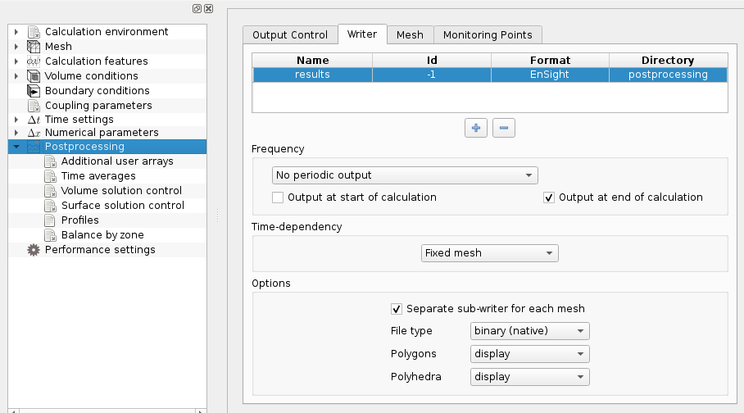
Task: Select the Time averages tree item
Action: [98, 176]
